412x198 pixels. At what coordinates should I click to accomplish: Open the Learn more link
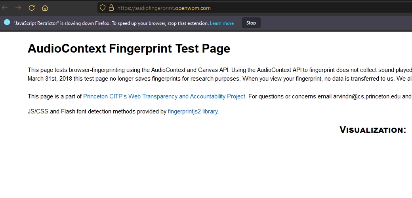pyautogui.click(x=222, y=23)
